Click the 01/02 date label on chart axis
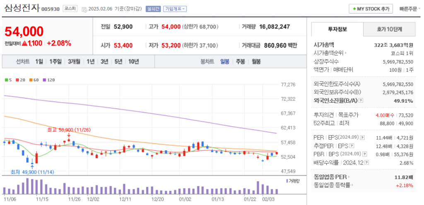The image size is (424, 205). (185, 199)
